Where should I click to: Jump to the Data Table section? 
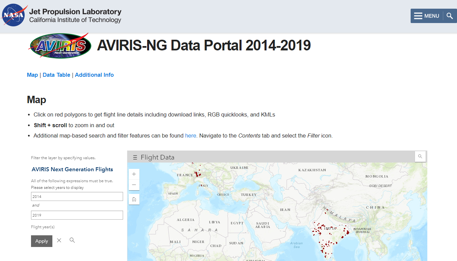pos(56,75)
